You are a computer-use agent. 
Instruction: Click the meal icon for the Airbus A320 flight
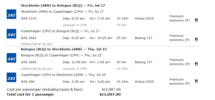196,81
